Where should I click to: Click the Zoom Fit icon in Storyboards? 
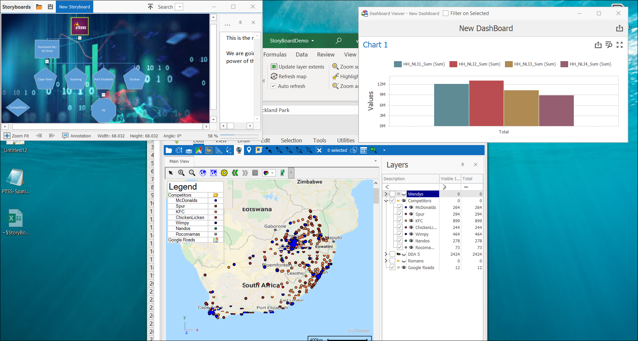coord(7,136)
